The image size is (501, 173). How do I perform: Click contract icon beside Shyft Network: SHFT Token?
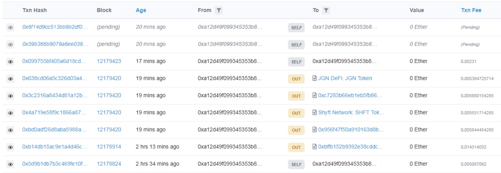click(315, 112)
